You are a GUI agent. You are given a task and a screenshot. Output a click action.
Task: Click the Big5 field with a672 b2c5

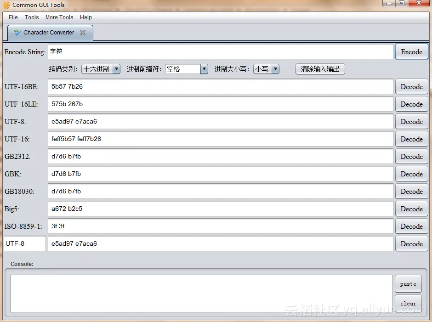[221, 209]
